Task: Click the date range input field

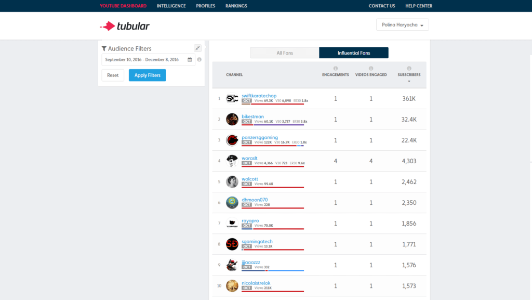Action: [149, 59]
